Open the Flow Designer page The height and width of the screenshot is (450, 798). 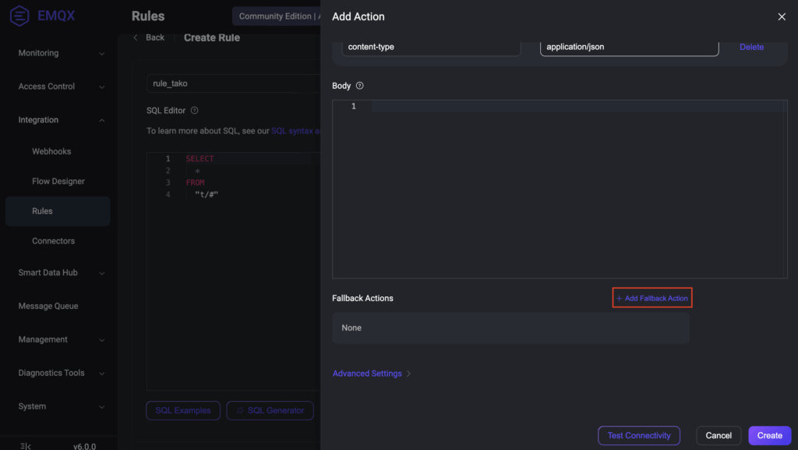pos(58,181)
